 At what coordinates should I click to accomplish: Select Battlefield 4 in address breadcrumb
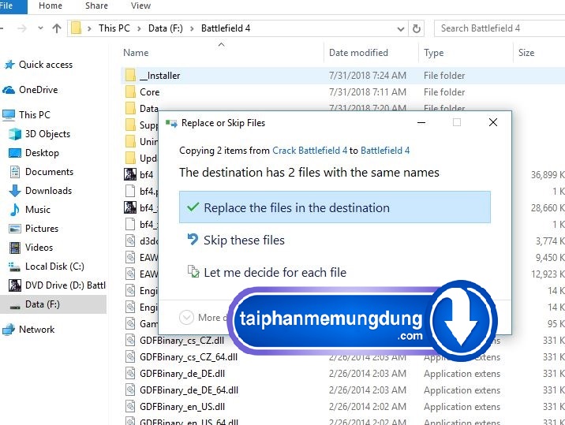click(x=226, y=28)
